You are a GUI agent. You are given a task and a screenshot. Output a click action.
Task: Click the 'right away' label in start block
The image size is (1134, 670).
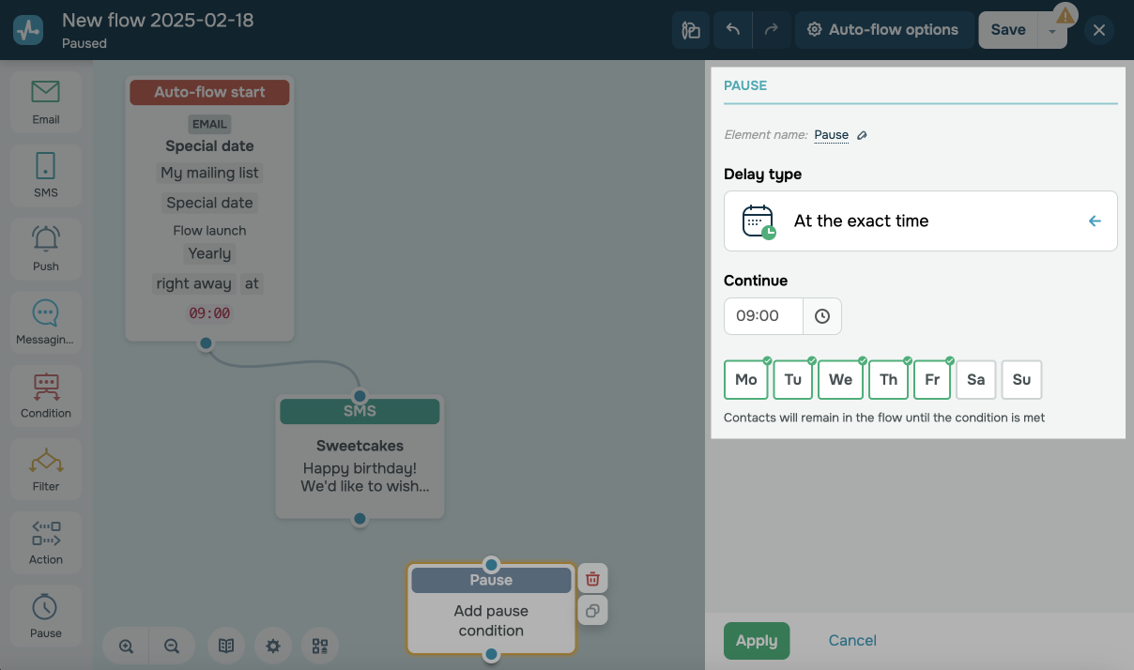[194, 283]
